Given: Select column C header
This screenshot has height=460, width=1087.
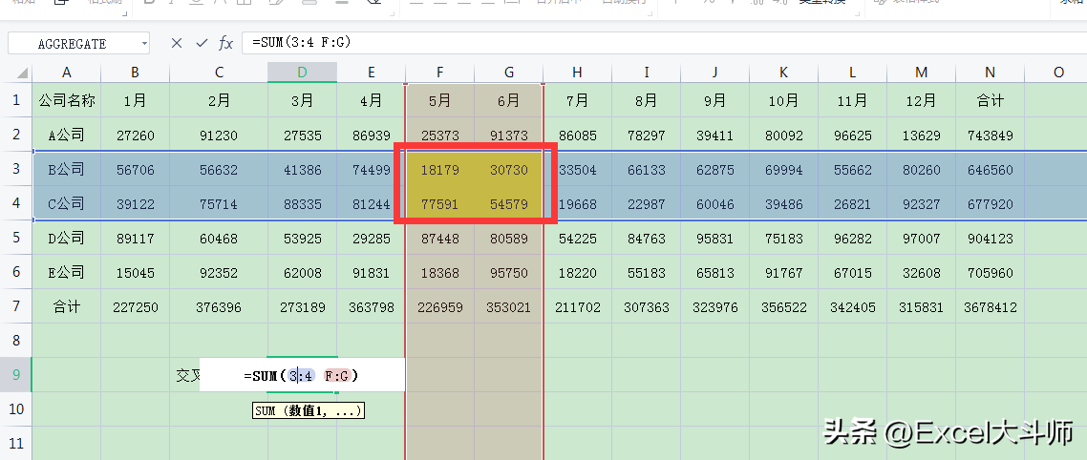Looking at the screenshot, I should tap(219, 72).
